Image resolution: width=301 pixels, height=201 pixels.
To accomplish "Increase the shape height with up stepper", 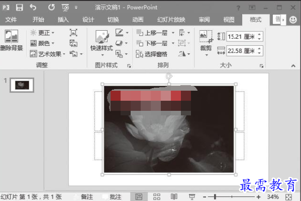I will [x=259, y=34].
